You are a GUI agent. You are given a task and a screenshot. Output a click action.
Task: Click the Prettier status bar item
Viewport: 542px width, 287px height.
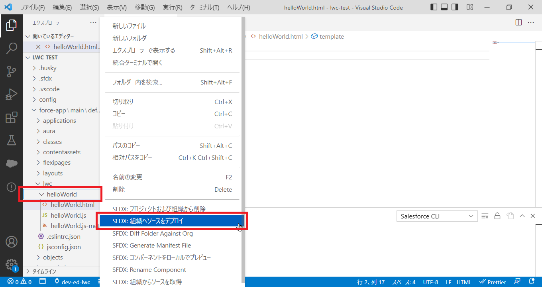pos(493,282)
